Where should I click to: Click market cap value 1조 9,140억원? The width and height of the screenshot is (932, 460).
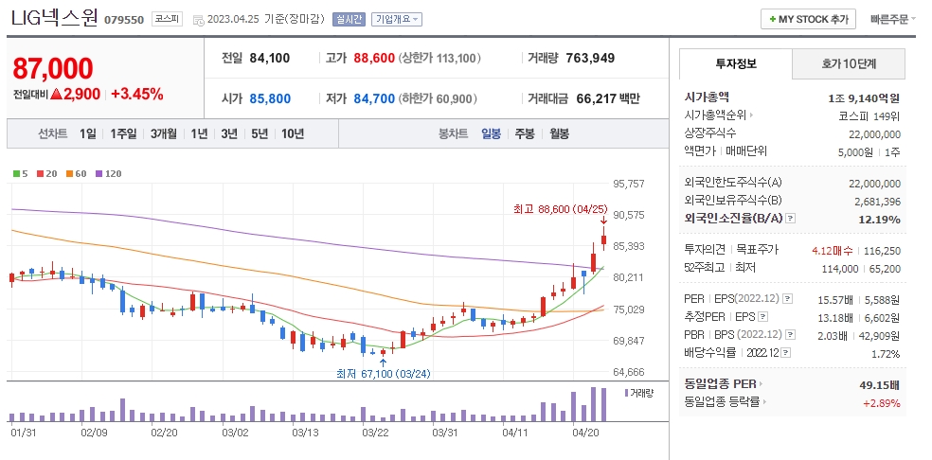[864, 97]
